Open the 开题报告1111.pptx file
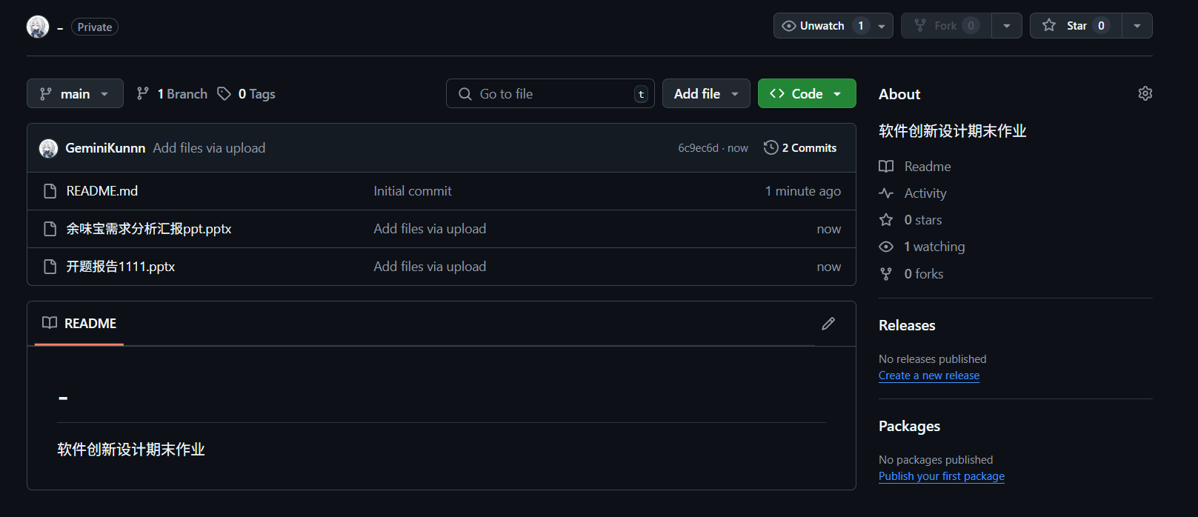Viewport: 1198px width, 517px height. (x=121, y=267)
